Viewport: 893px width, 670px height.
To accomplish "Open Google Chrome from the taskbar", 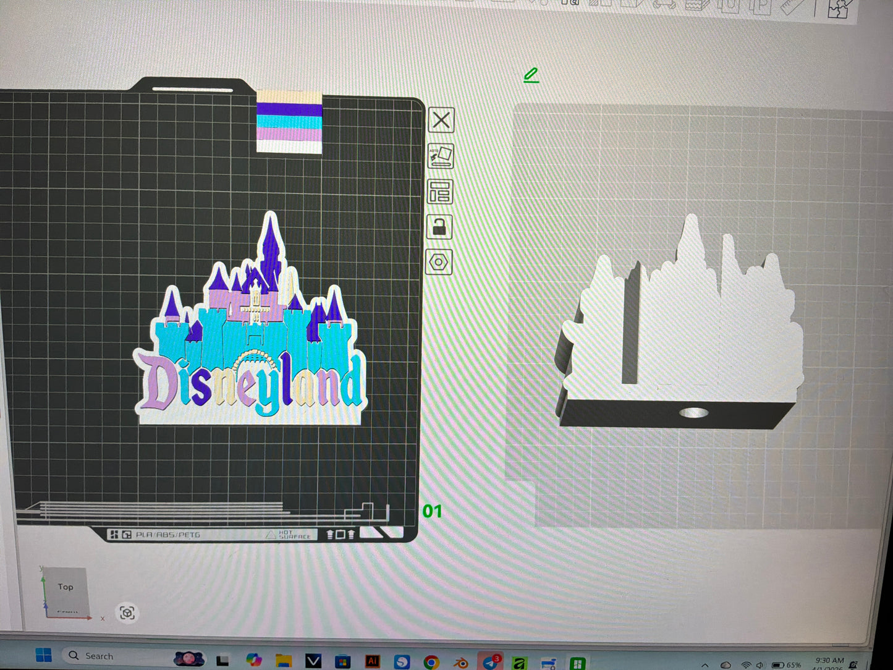I will [x=431, y=663].
